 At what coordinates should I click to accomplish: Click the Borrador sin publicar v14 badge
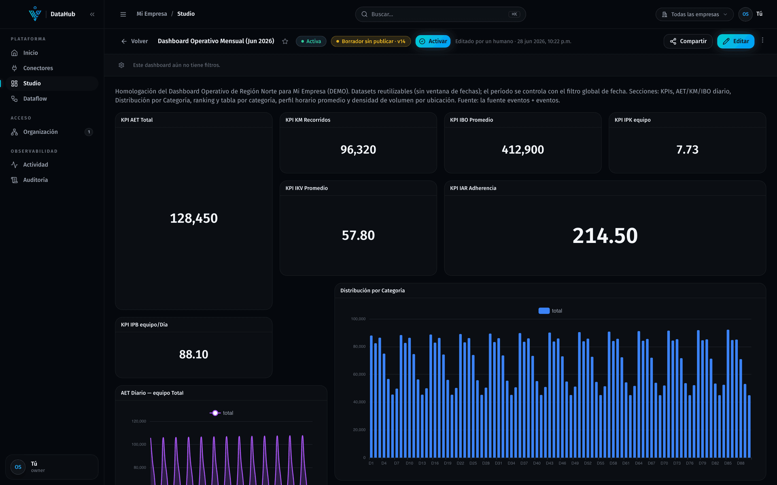371,41
